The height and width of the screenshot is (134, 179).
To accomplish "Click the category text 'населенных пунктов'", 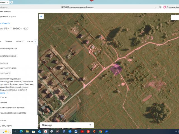I will tap(14, 107).
